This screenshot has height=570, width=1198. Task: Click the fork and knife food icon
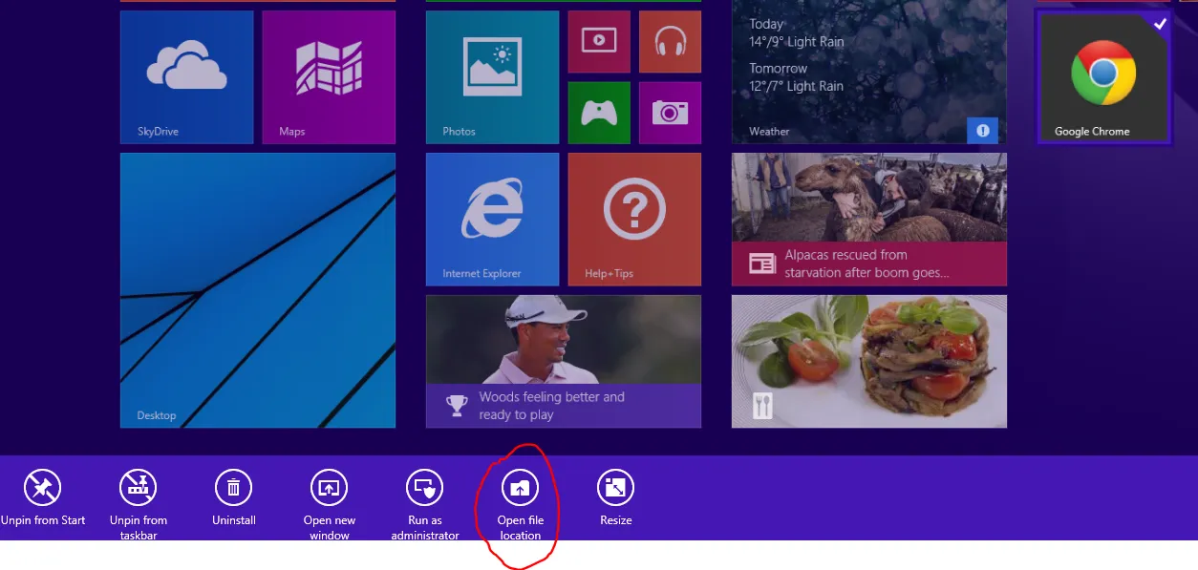762,406
